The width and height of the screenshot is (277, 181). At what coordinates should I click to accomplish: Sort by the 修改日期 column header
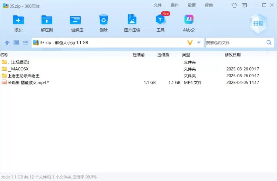pyautogui.click(x=233, y=55)
